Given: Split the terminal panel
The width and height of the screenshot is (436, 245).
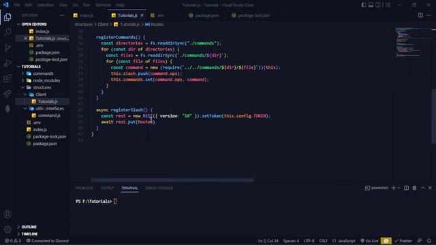Looking at the screenshot, I should [406, 188].
